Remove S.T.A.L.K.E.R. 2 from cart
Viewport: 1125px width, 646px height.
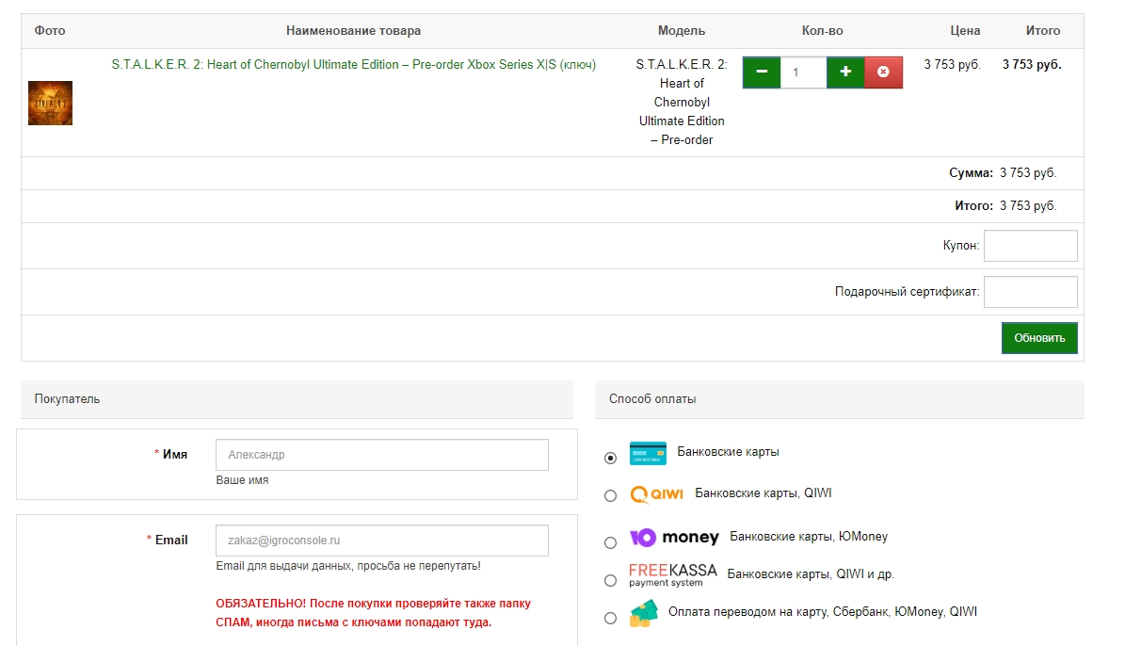[x=884, y=73]
